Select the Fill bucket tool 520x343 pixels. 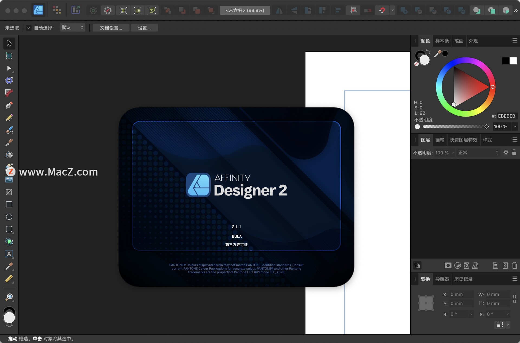(9, 155)
